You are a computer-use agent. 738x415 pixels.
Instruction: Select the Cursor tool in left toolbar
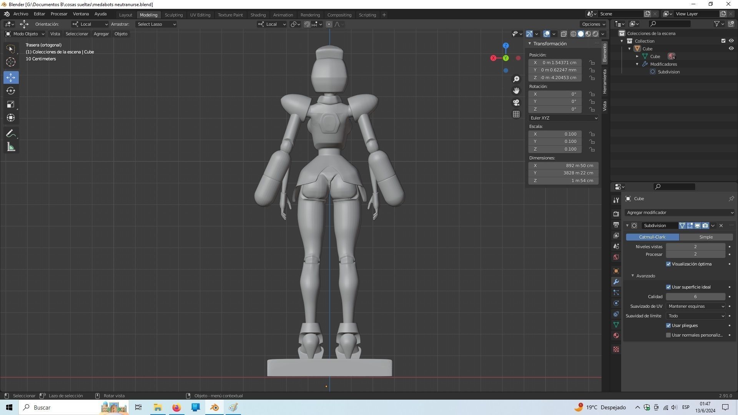click(11, 62)
